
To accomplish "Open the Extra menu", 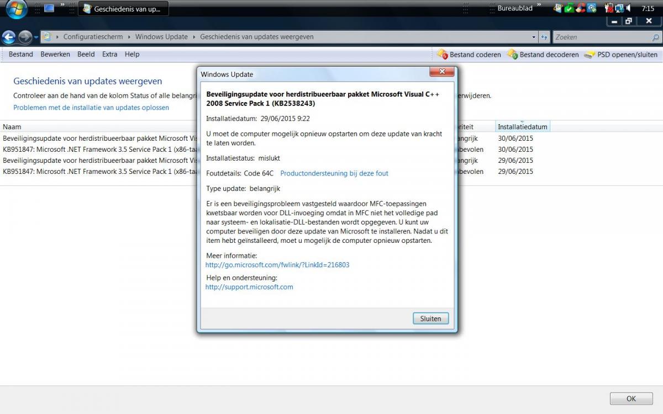I will click(x=110, y=54).
